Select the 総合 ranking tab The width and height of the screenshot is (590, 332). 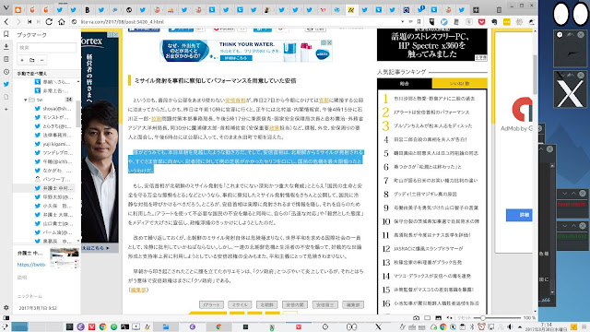[x=405, y=84]
